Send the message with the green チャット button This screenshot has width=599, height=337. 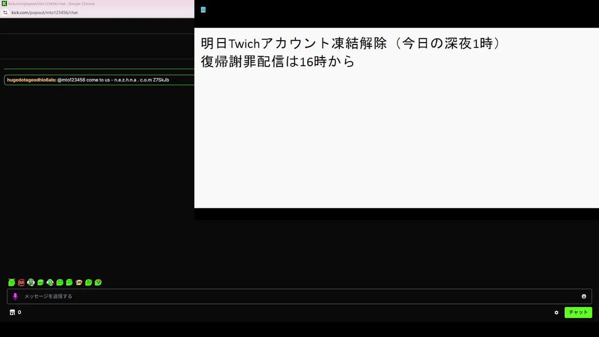tap(578, 312)
